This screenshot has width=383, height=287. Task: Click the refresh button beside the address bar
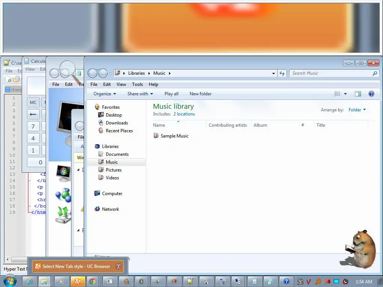click(282, 73)
